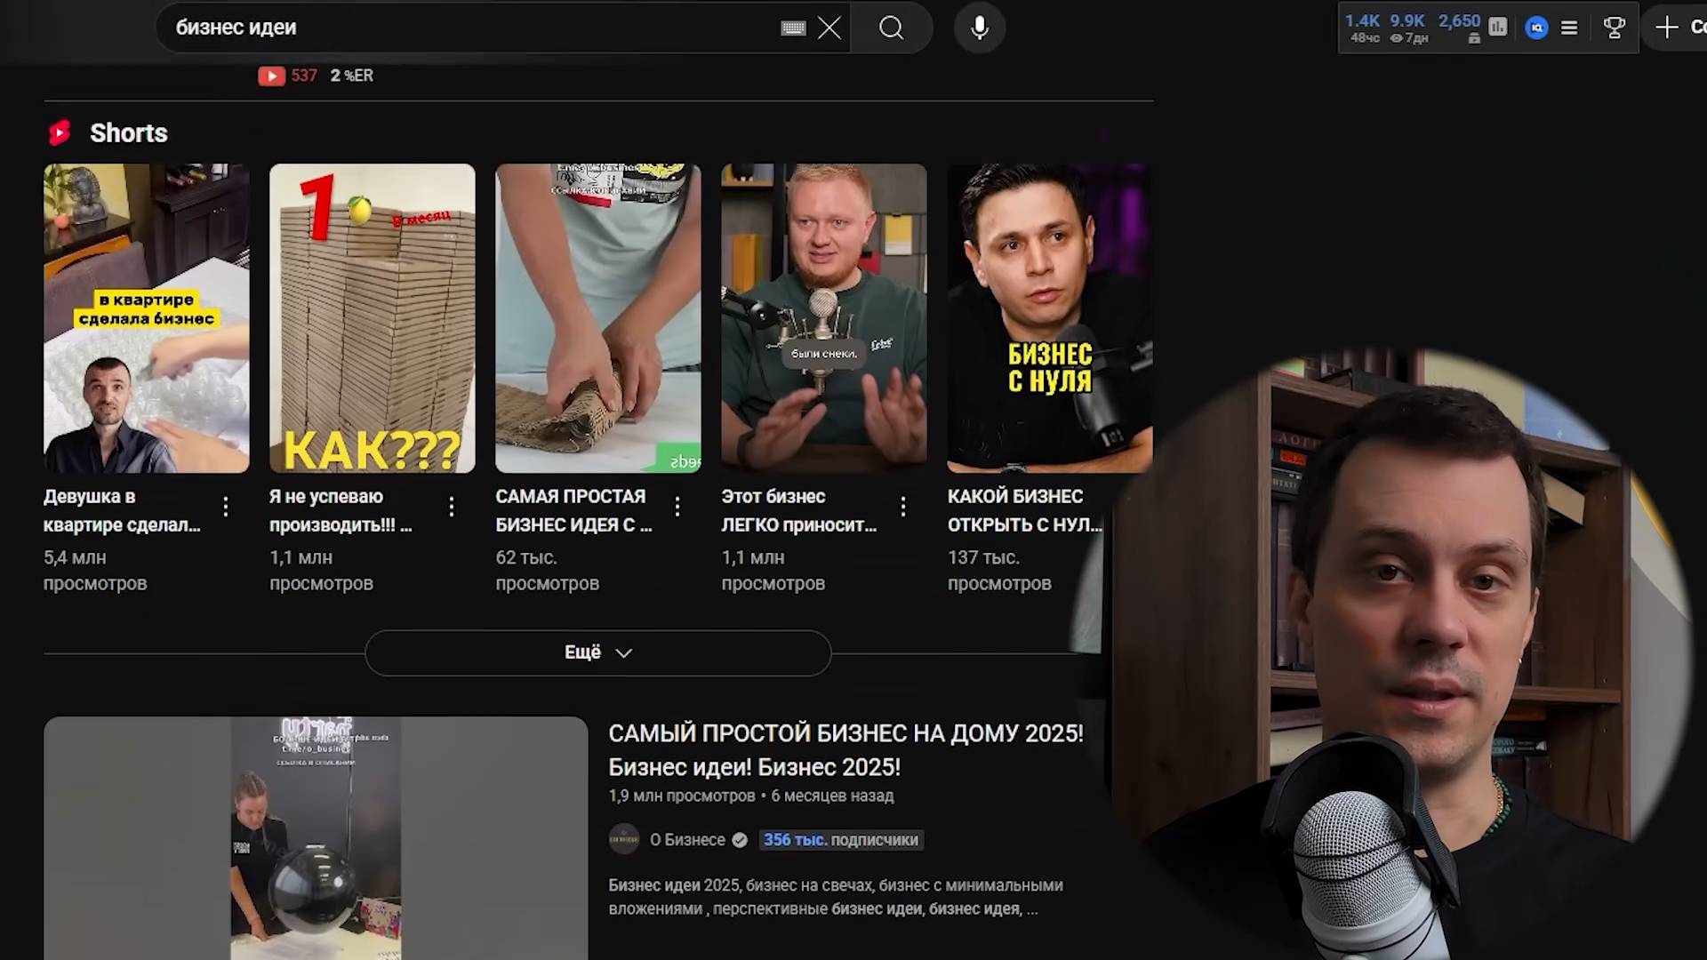Open the vidIQ hamburger menu icon
Screen dimensions: 1707x960
point(1569,28)
